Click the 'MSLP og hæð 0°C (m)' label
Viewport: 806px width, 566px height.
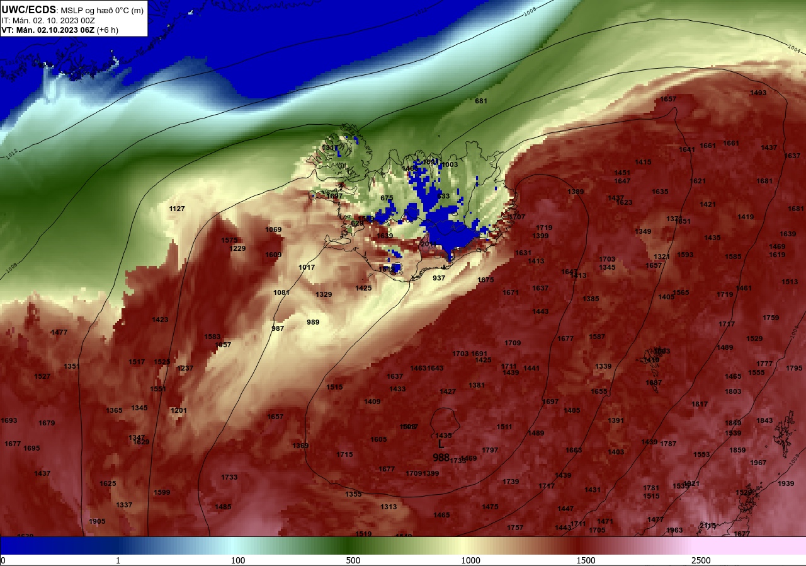(x=101, y=10)
